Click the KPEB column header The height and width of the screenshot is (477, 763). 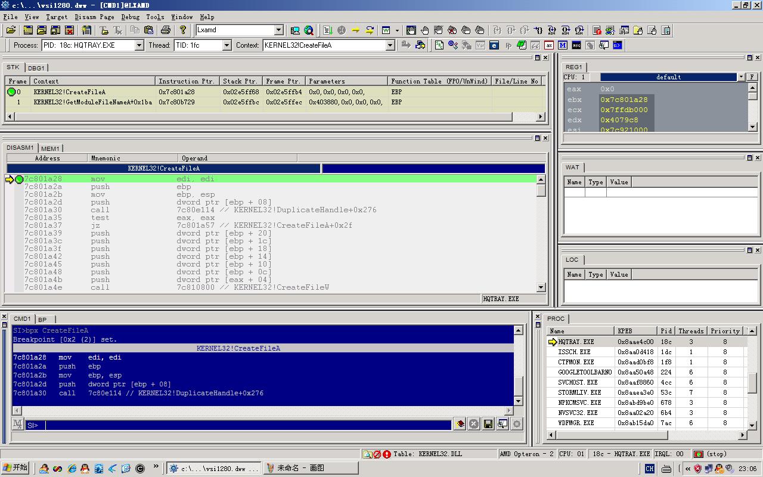click(635, 331)
